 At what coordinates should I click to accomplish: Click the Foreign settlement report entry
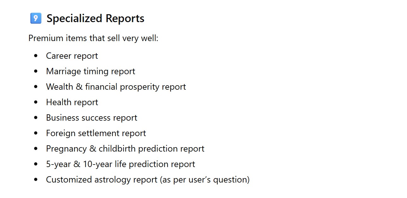[x=96, y=133]
